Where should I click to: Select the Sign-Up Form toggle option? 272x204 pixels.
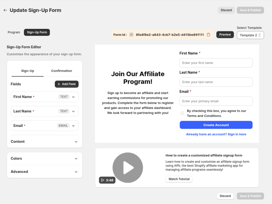pyautogui.click(x=37, y=32)
